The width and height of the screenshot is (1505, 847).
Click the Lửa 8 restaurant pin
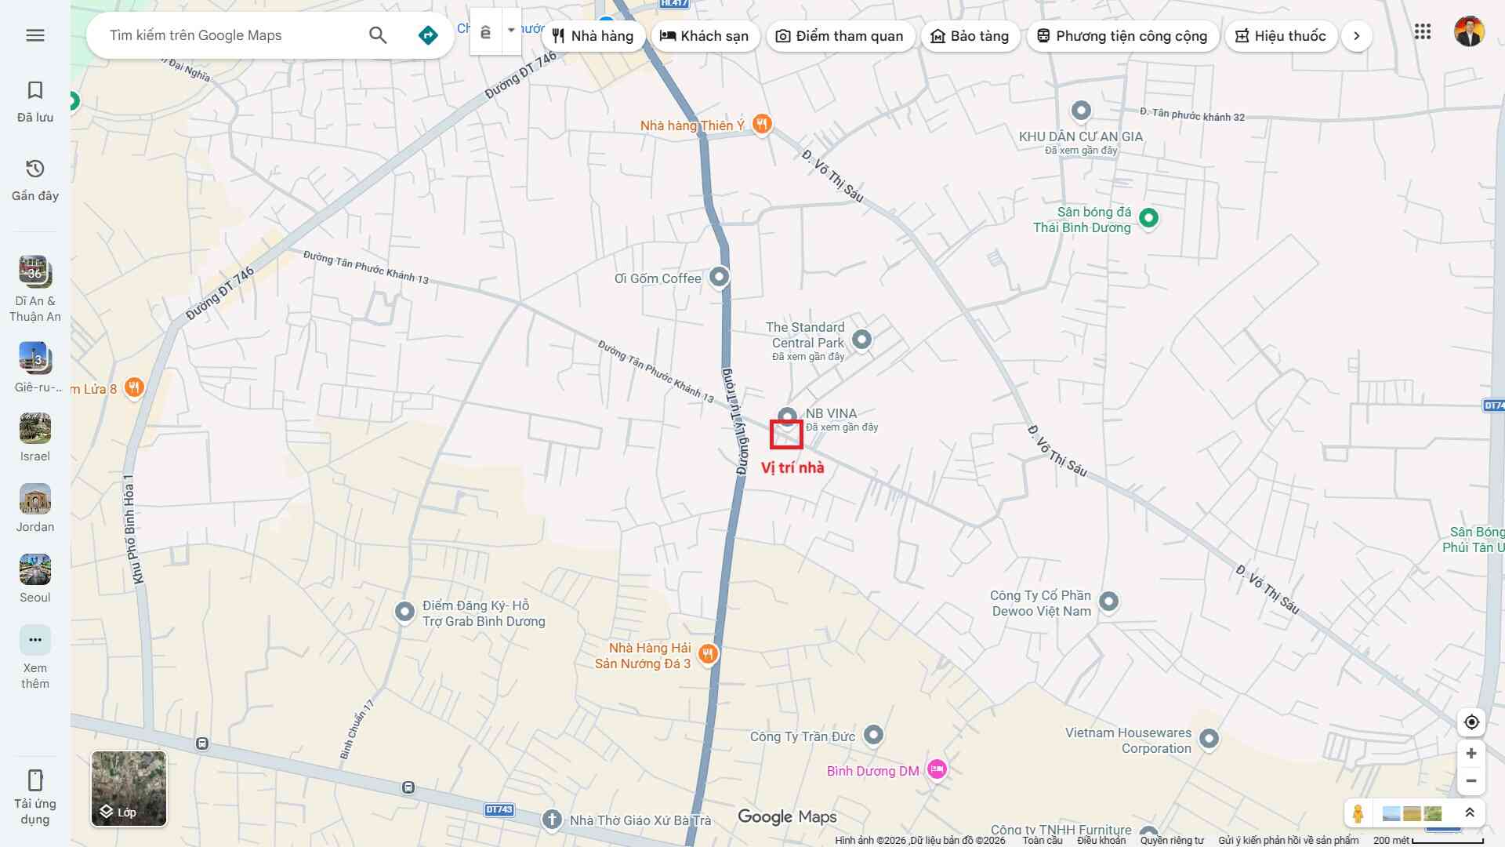coord(134,387)
